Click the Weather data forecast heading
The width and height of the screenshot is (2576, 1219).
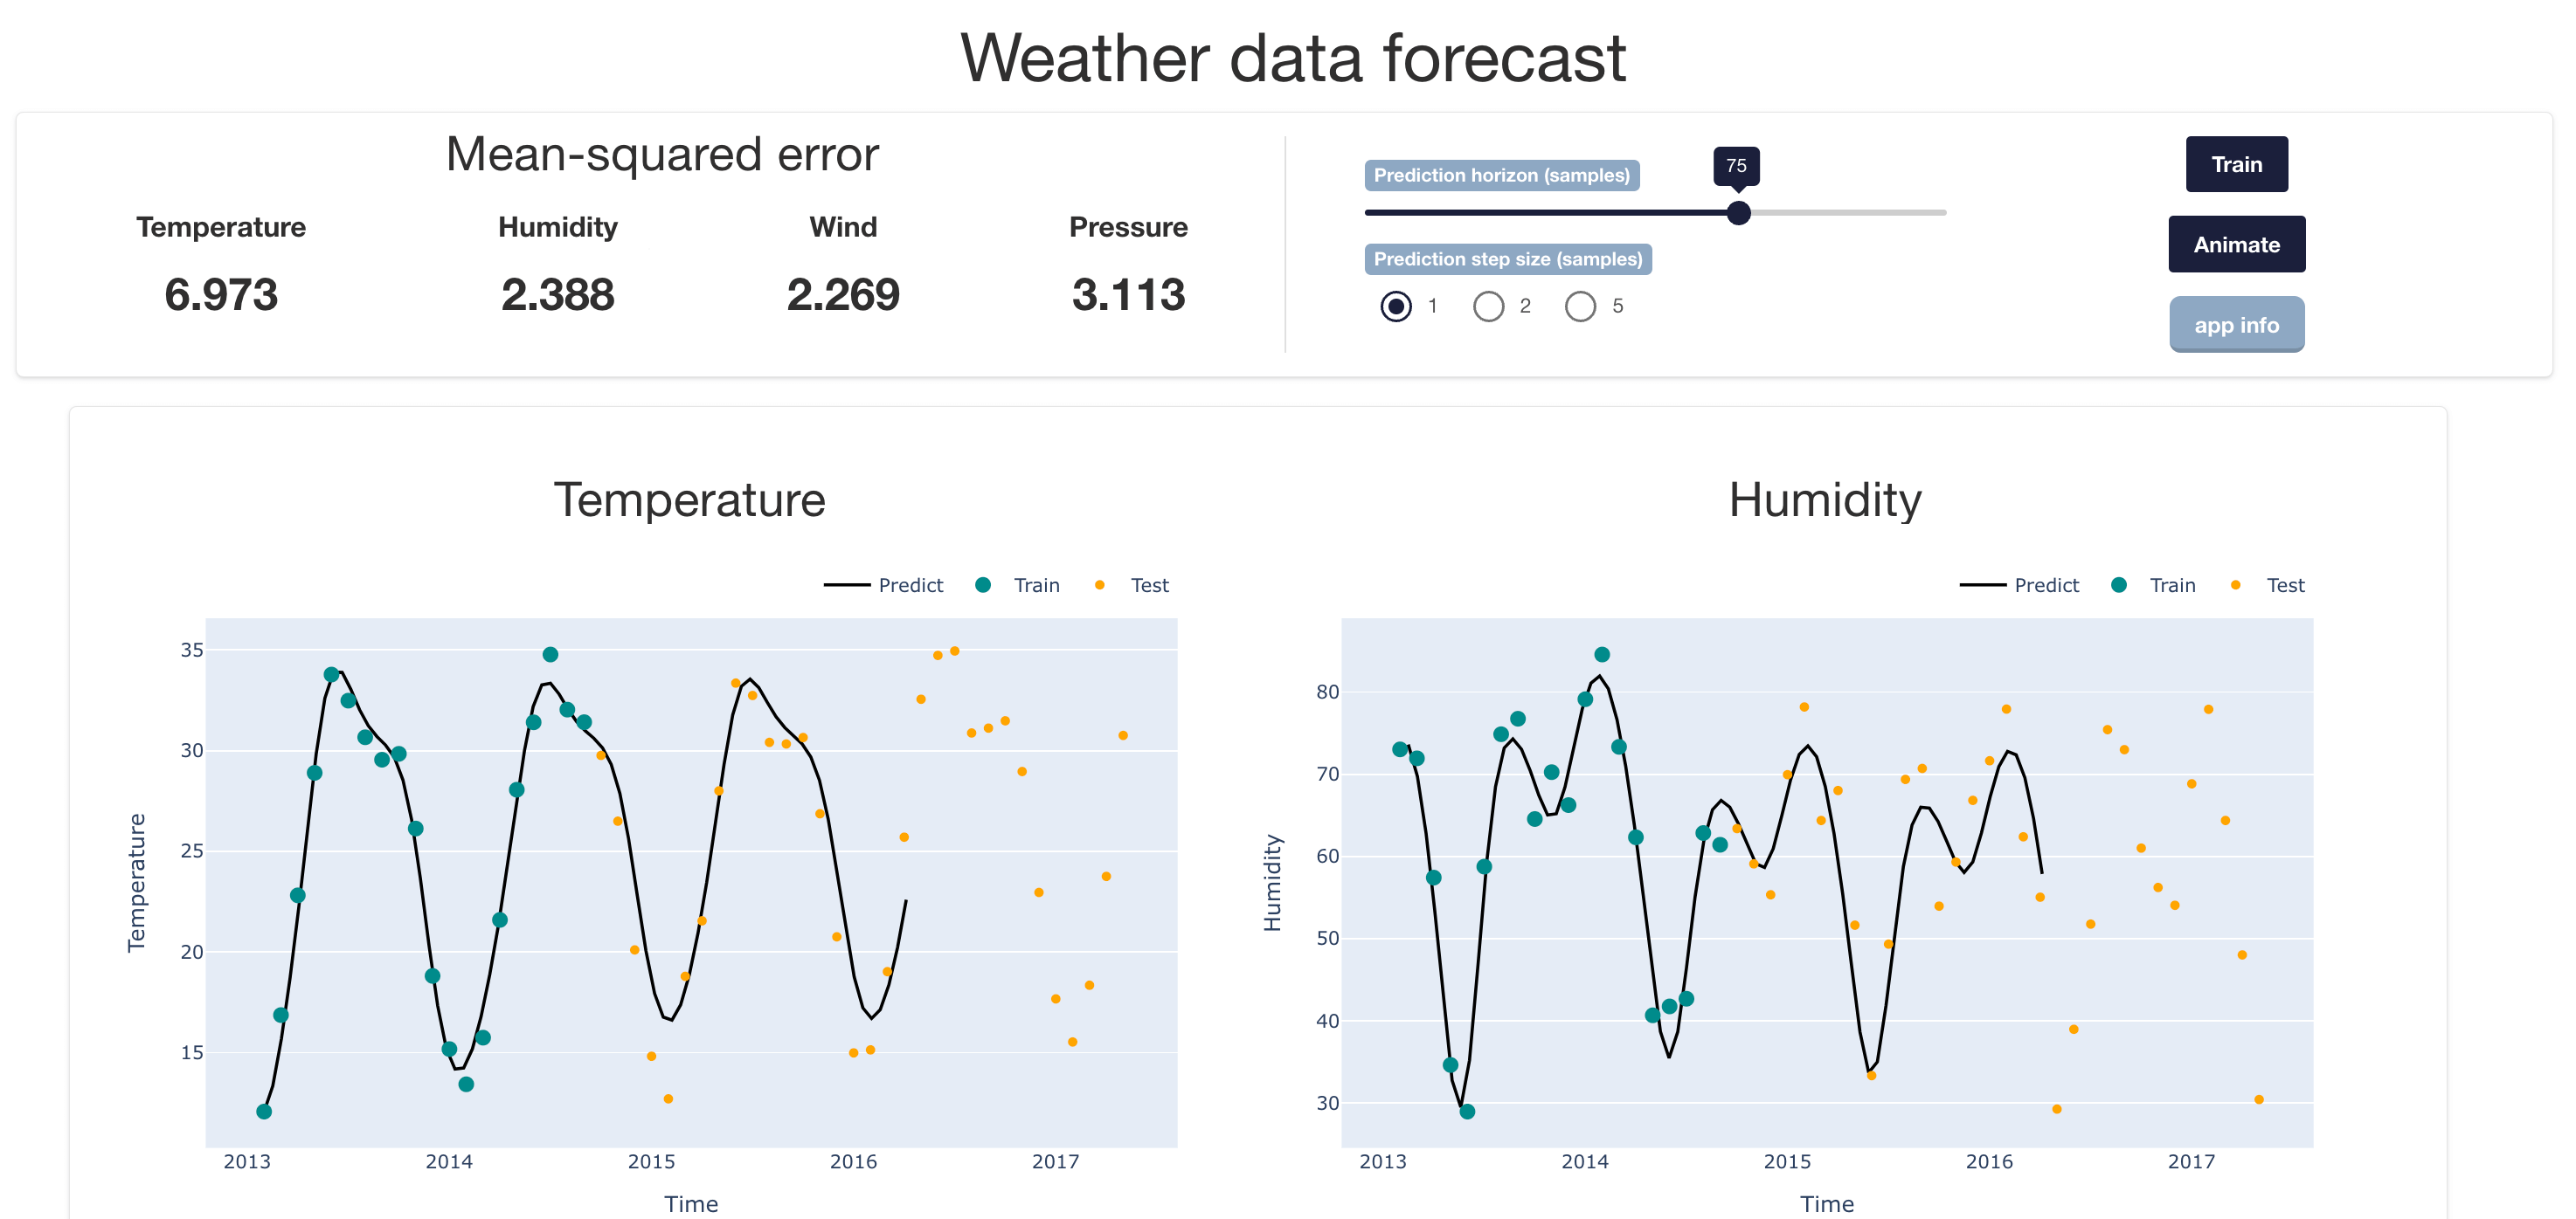pos(1293,58)
